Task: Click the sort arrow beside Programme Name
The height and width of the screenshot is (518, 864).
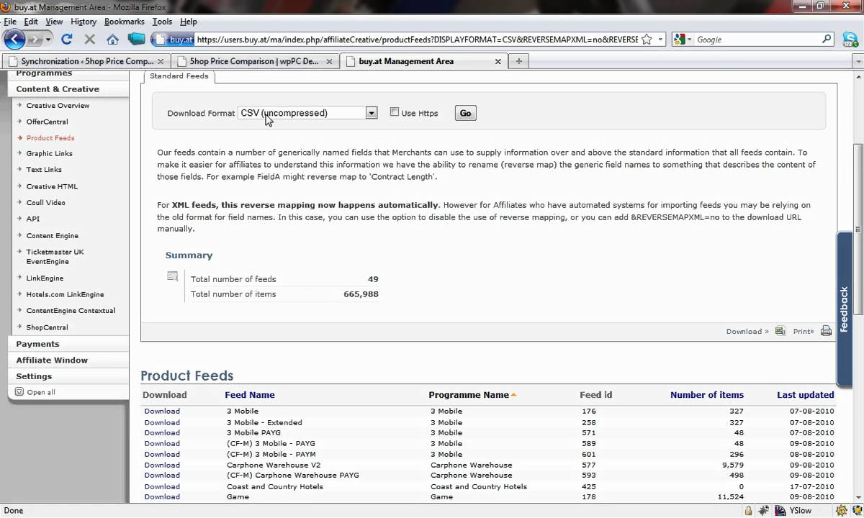Action: tap(513, 395)
